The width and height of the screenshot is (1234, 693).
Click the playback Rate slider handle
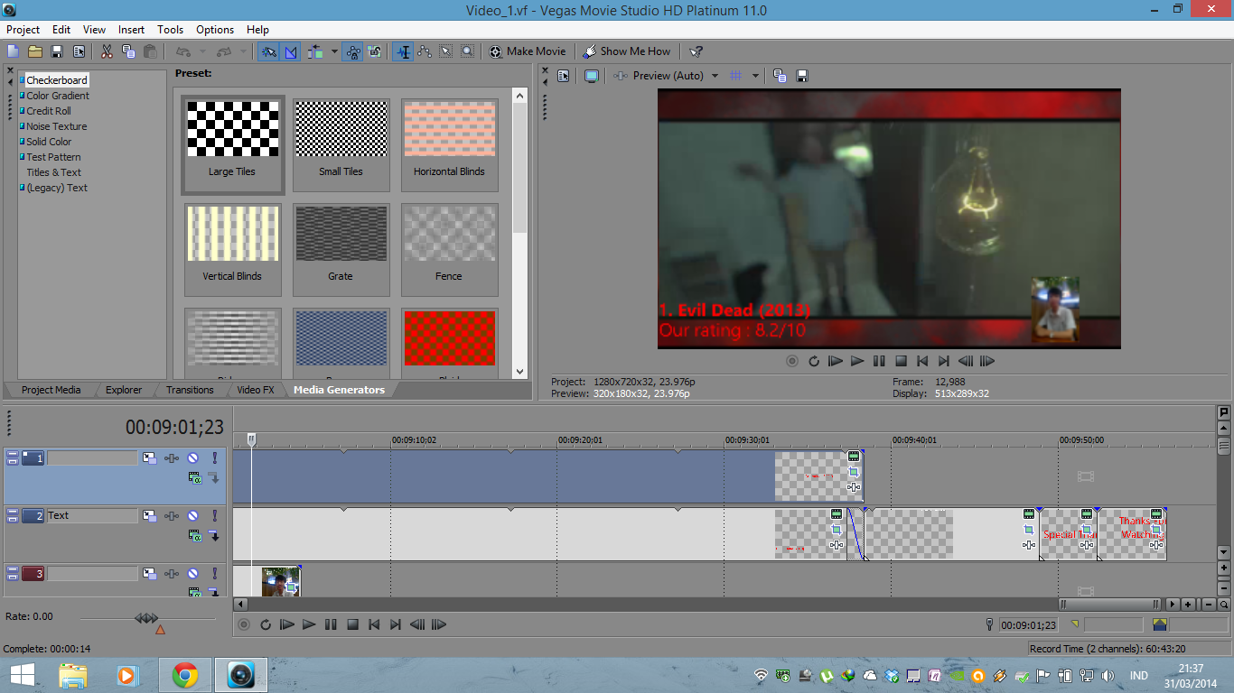[146, 618]
